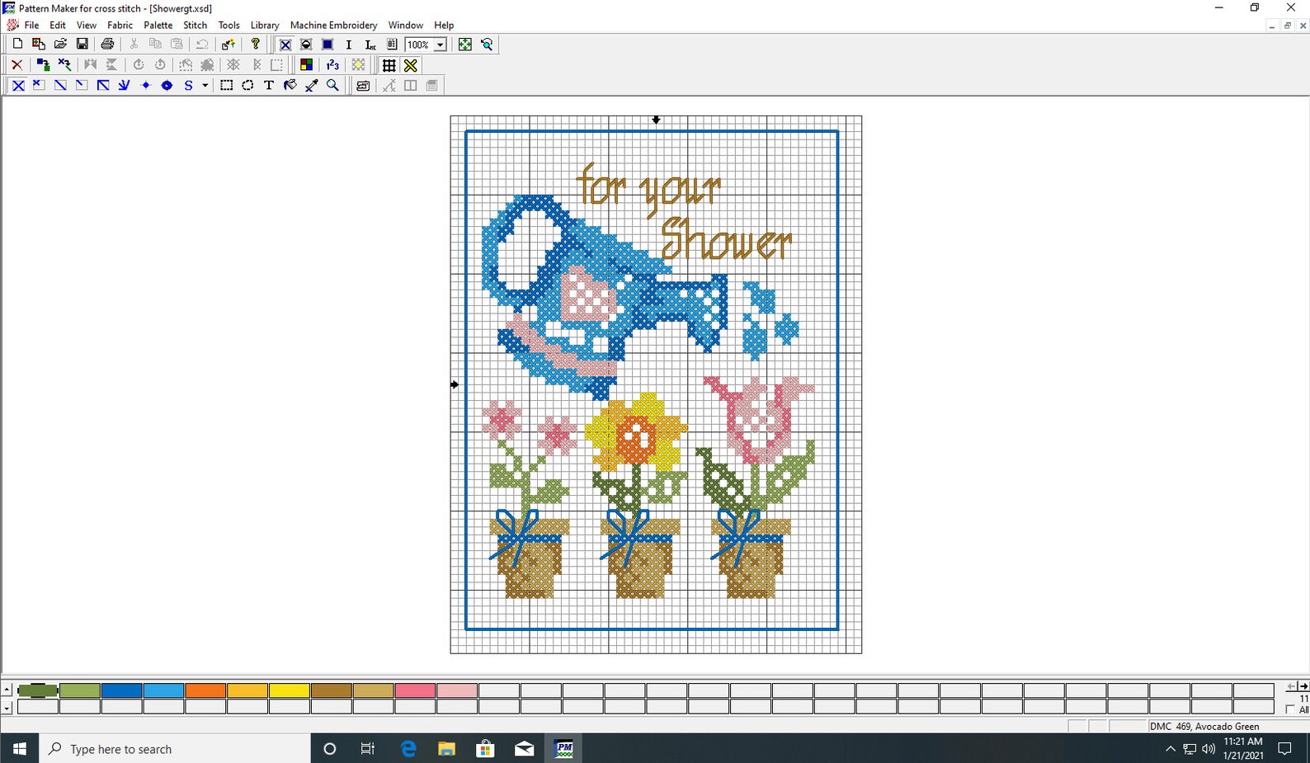Print the pattern

[x=107, y=45]
